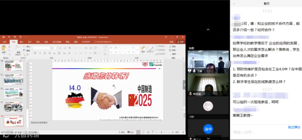Toggle Underline formatting
Image resolution: width=302 pixels, height=140 pixels.
coord(45,53)
